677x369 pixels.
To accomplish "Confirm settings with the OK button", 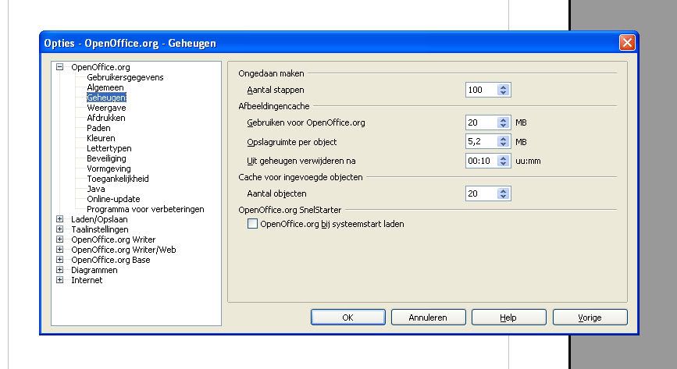I will point(348,318).
